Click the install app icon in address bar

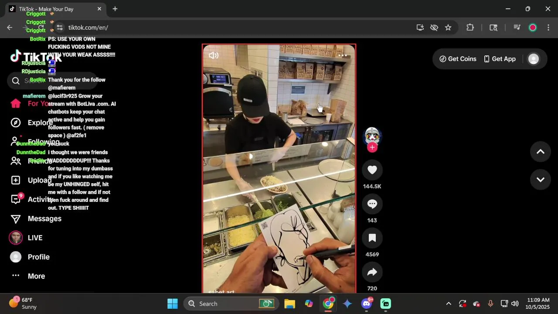coord(420,27)
